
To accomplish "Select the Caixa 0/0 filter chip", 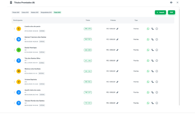I will tap(25, 12).
